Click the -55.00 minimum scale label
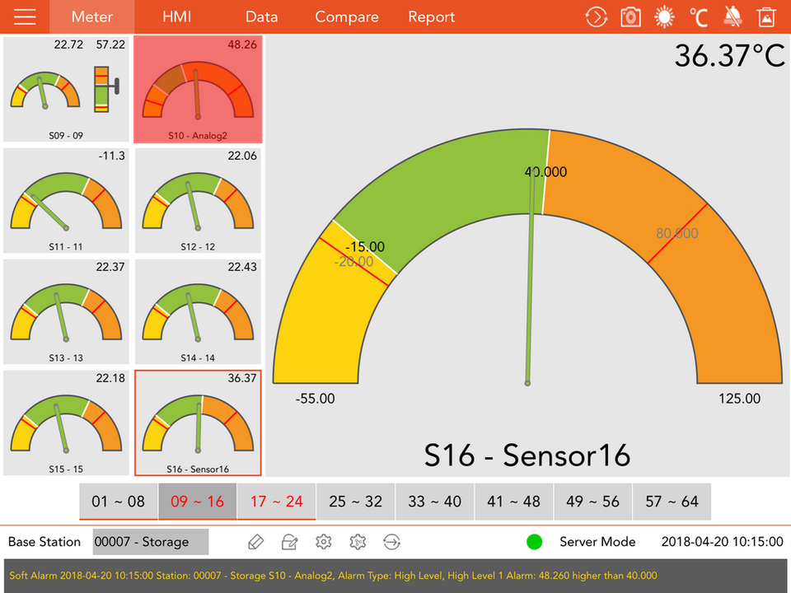 click(315, 399)
